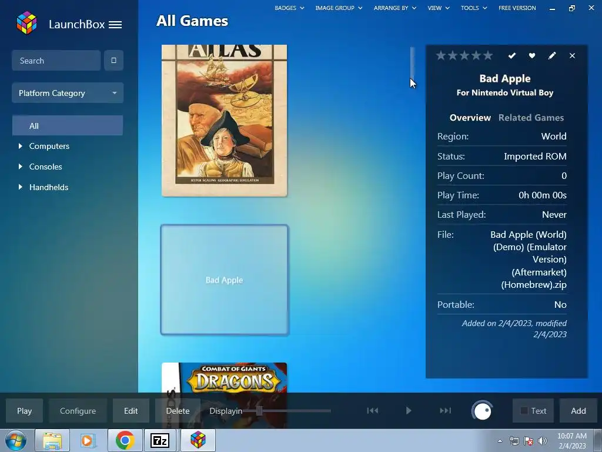Close the Bad Apple details panel
The width and height of the screenshot is (602, 452).
click(572, 56)
